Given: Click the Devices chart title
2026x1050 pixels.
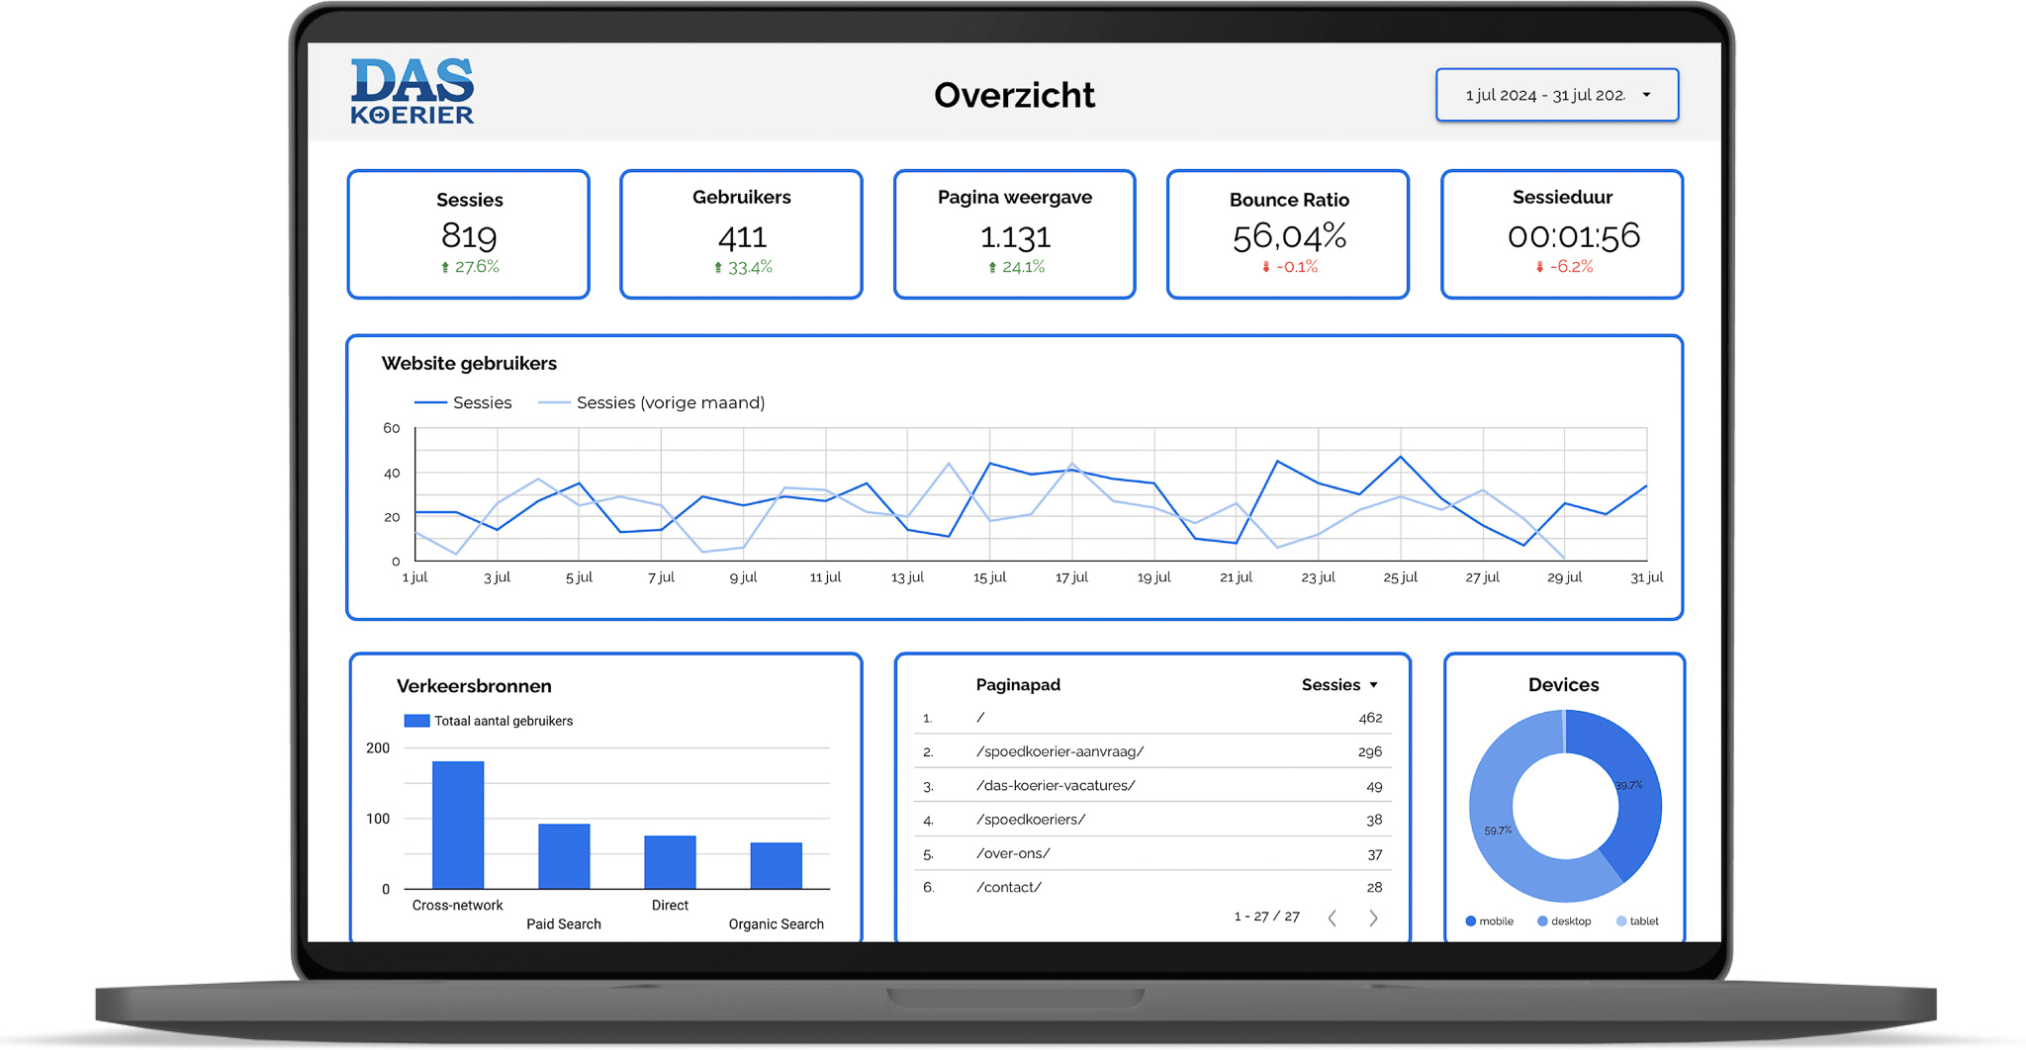Looking at the screenshot, I should tap(1563, 685).
